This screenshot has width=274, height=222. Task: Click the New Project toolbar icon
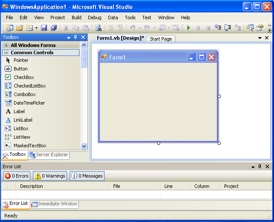(x=10, y=28)
